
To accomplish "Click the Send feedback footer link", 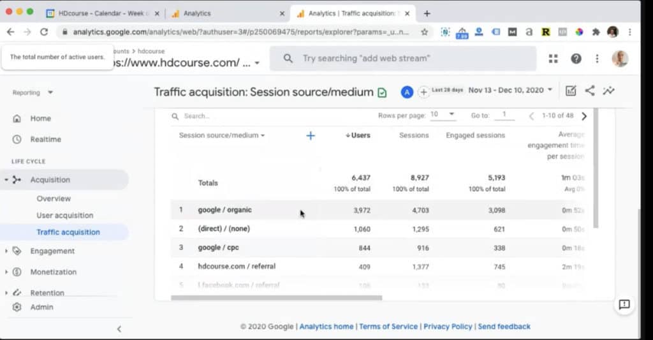I will (x=504, y=327).
